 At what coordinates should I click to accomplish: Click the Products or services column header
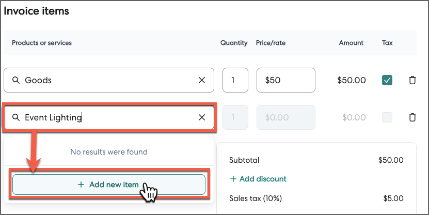tap(42, 43)
